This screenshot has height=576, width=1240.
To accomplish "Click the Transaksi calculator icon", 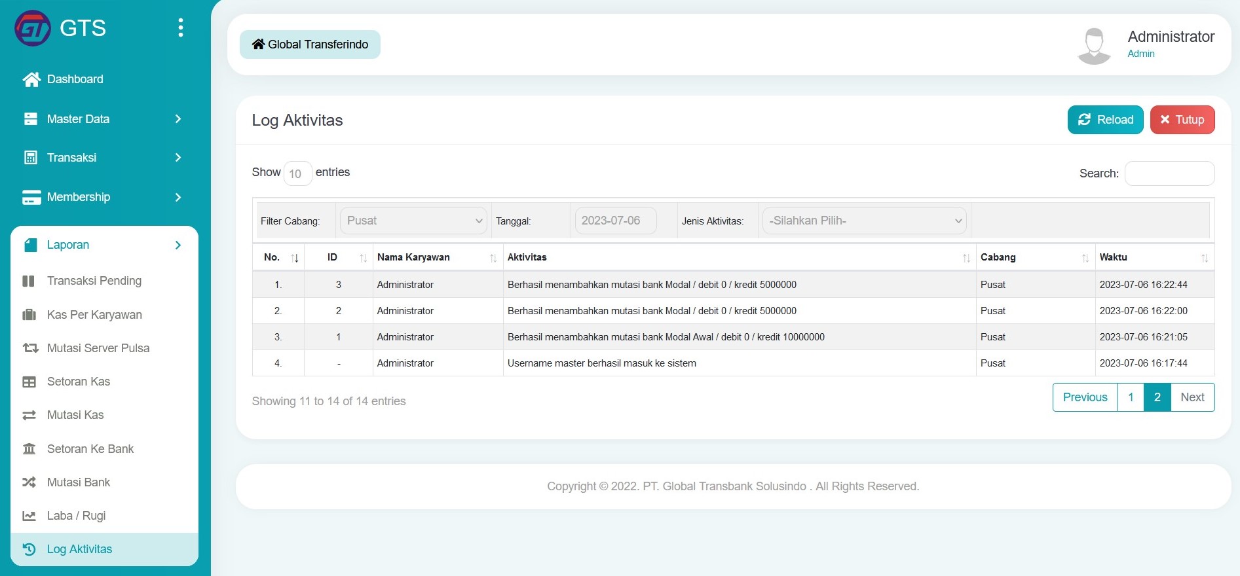I will (30, 158).
